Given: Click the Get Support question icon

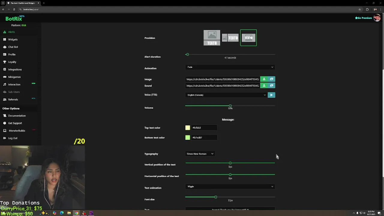Looking at the screenshot, I should (x=5, y=123).
